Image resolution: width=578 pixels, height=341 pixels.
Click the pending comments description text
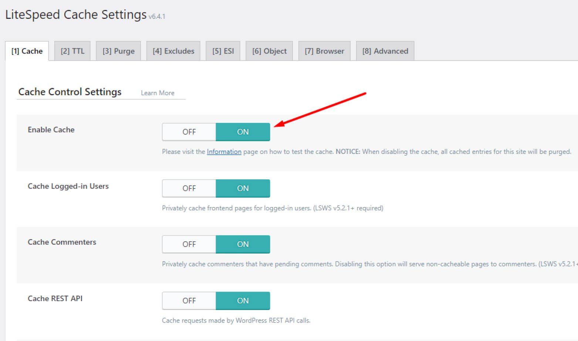(x=370, y=264)
